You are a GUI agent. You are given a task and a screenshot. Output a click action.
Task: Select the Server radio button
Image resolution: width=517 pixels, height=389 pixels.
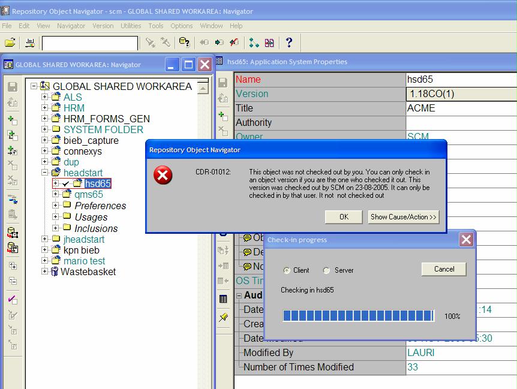327,270
